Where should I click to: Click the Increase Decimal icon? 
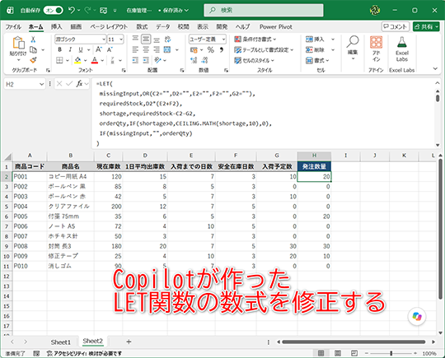(194, 60)
